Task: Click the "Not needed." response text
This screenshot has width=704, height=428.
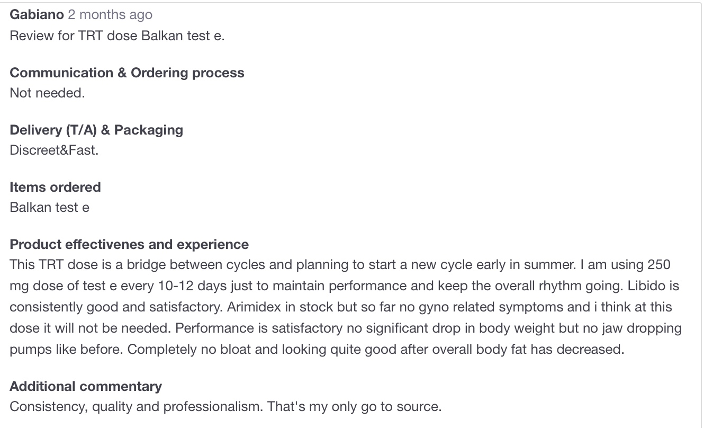Action: pos(47,93)
